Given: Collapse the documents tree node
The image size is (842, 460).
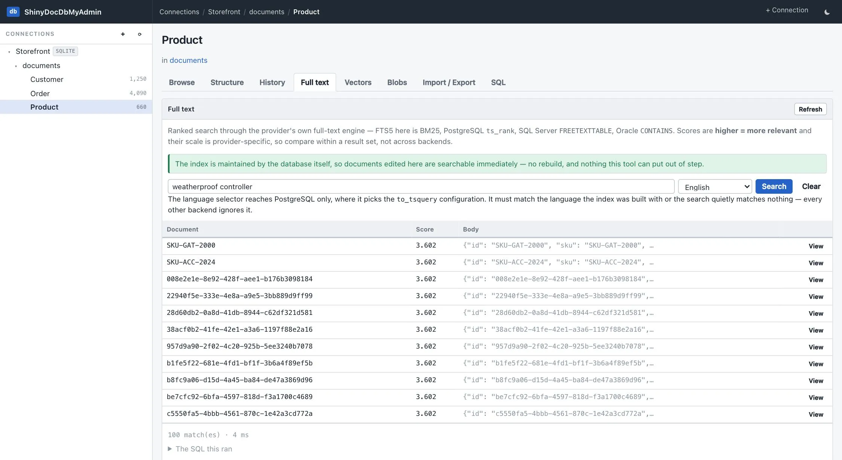Looking at the screenshot, I should pyautogui.click(x=16, y=66).
